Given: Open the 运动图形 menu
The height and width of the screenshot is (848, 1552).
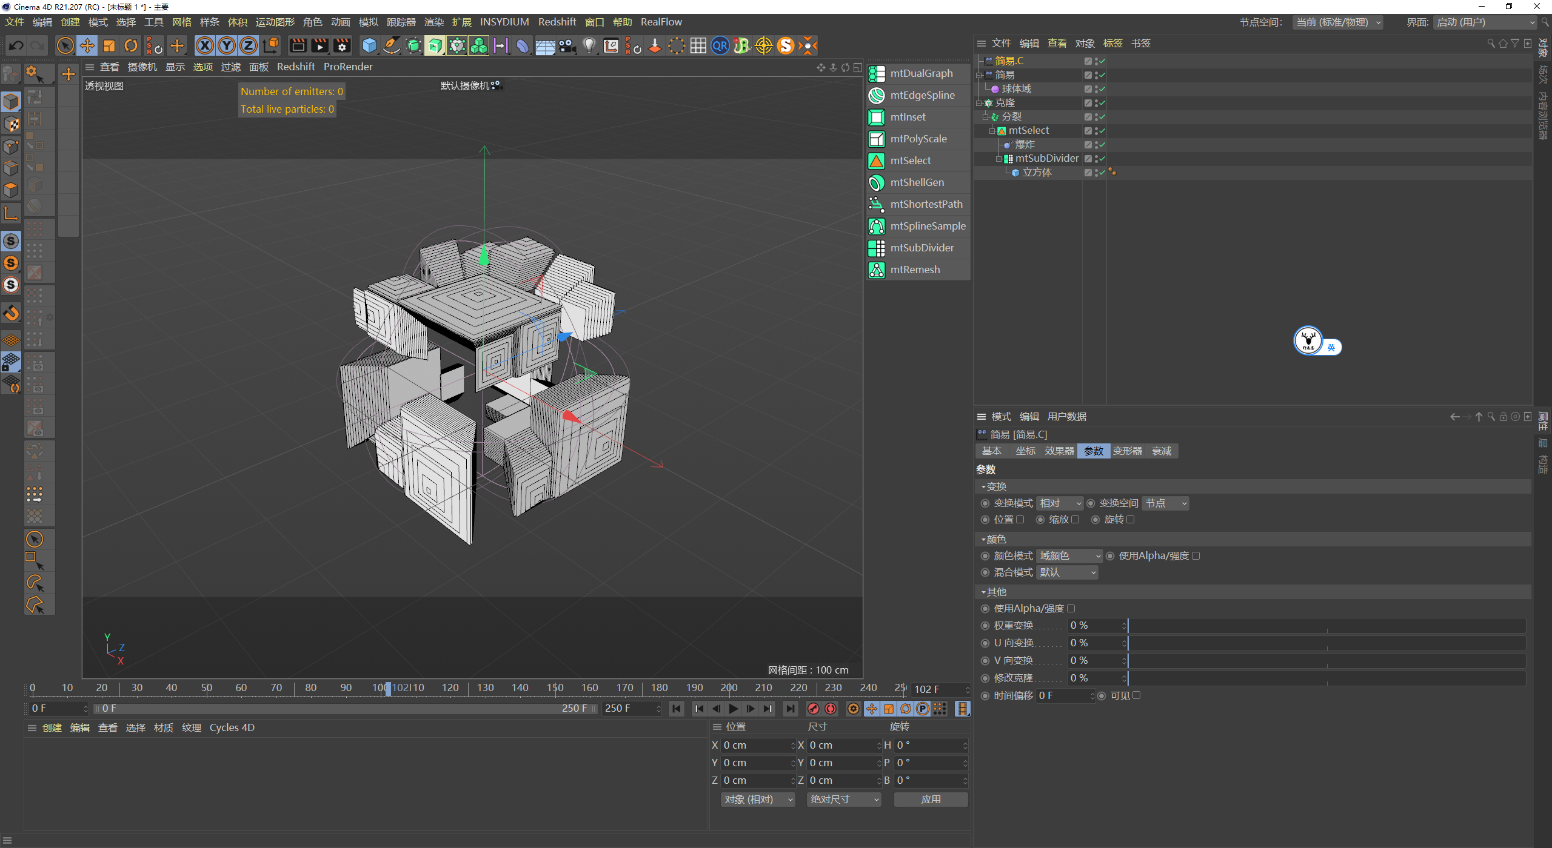Looking at the screenshot, I should click(x=275, y=22).
